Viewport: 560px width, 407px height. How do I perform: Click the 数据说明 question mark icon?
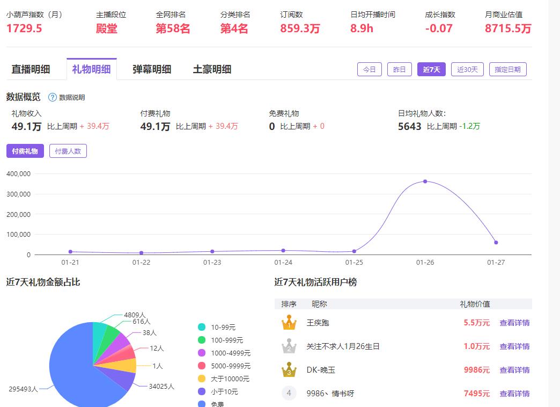[53, 97]
